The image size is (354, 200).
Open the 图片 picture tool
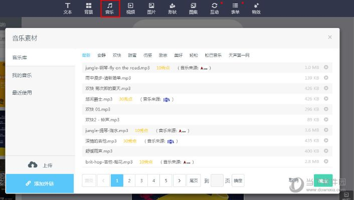[151, 8]
